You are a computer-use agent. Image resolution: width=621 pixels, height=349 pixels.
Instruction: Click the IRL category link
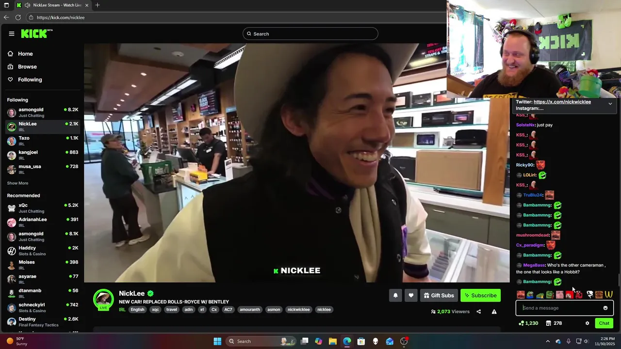point(122,309)
